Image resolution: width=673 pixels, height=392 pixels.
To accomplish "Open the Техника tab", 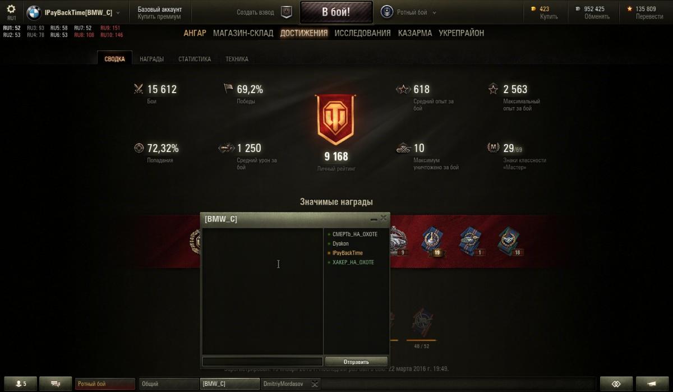I will pos(237,59).
